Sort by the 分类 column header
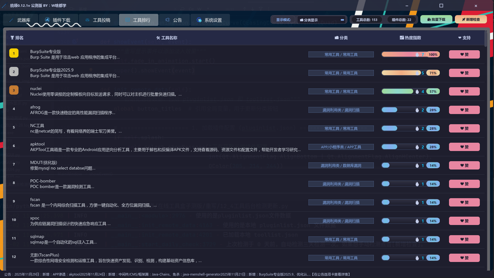 pyautogui.click(x=341, y=38)
